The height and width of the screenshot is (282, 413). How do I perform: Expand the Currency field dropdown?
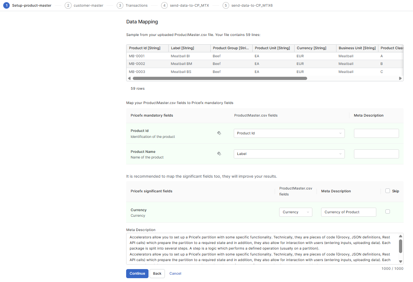[295, 212]
